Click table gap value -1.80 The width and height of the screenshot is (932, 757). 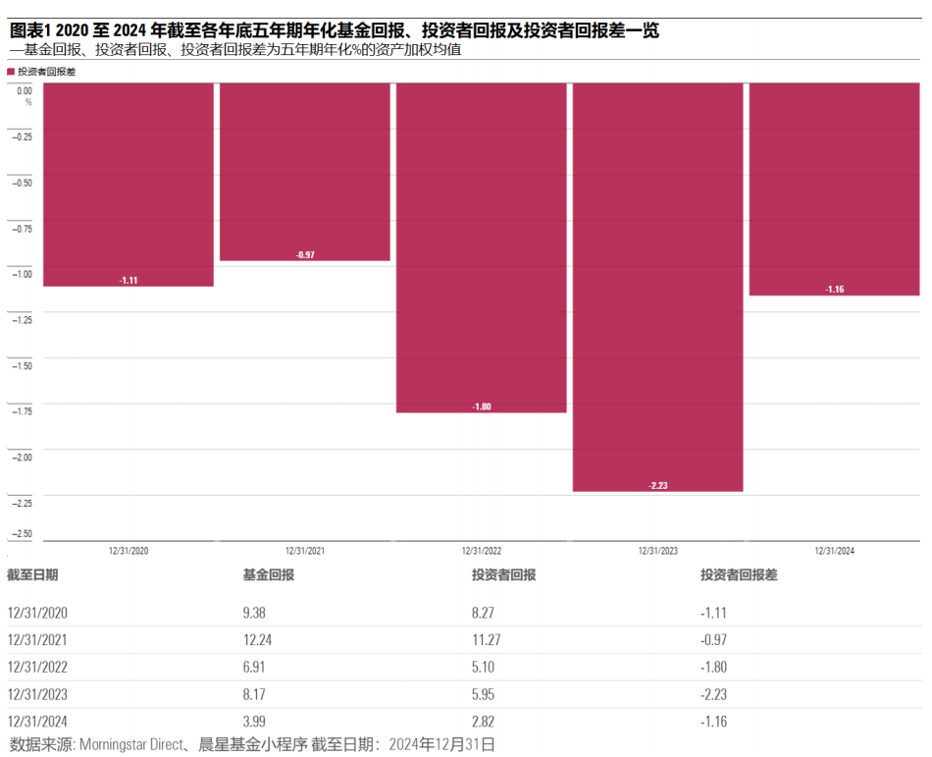click(x=713, y=668)
